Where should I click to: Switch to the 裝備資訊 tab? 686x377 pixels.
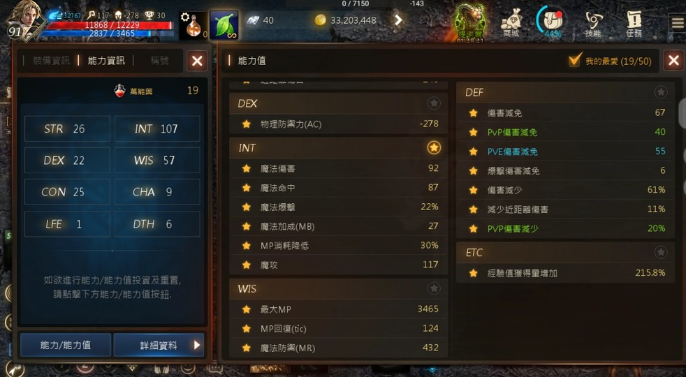pos(51,61)
